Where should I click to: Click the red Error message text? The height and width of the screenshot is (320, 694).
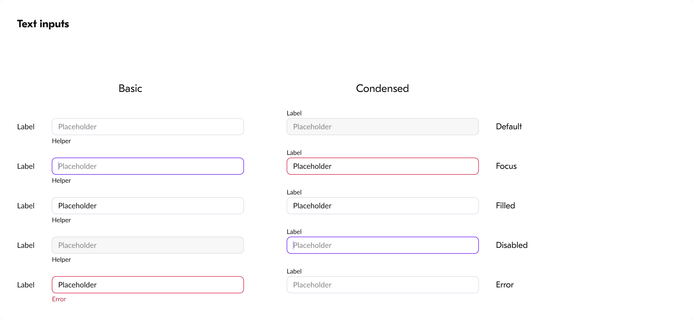click(59, 299)
